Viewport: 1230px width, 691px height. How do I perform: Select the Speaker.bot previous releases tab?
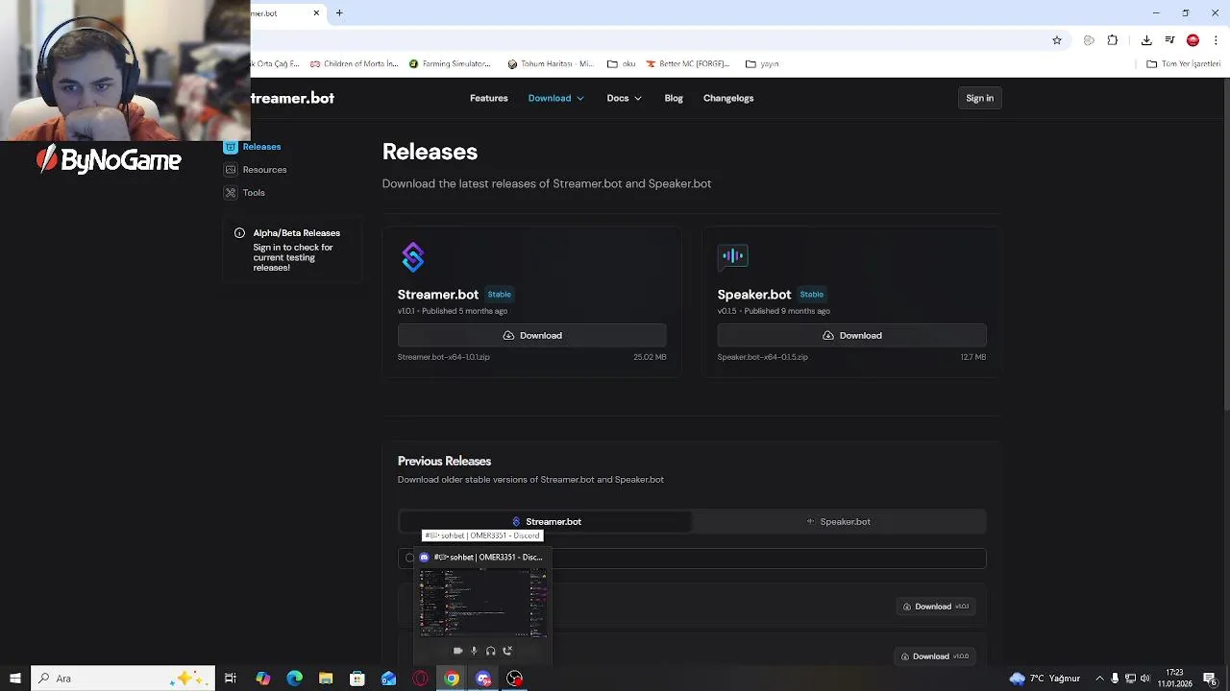coord(839,522)
